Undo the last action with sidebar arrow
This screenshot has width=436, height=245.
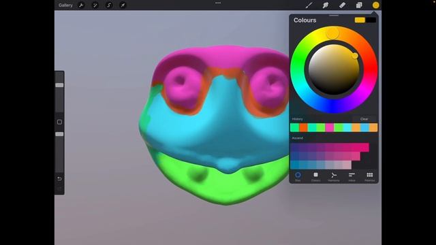click(x=59, y=178)
